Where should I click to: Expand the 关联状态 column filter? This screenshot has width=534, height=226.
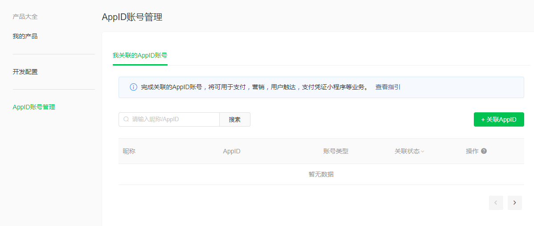423,152
